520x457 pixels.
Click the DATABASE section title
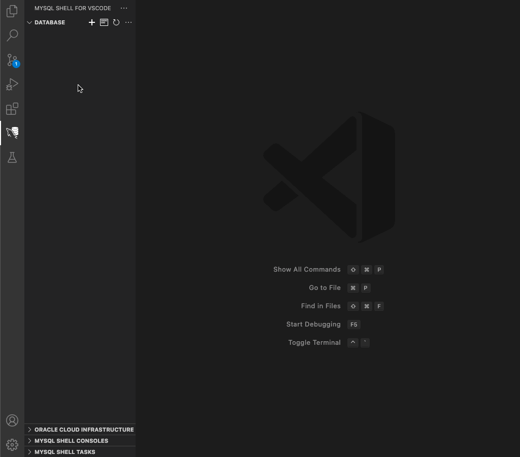(50, 22)
